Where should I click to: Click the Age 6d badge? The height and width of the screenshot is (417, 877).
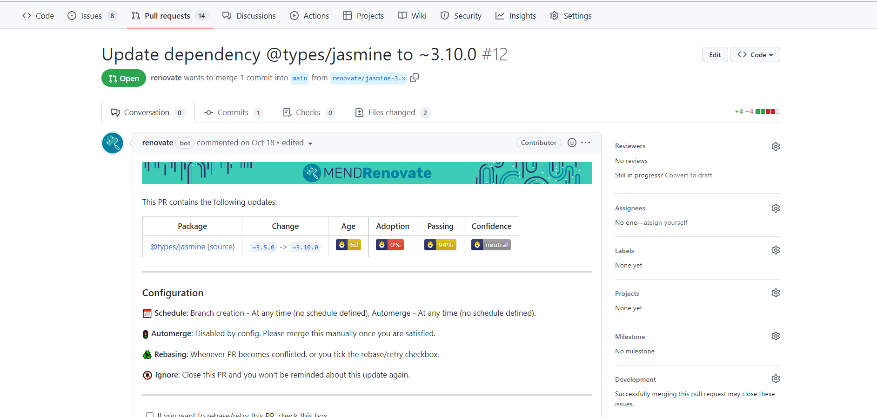348,245
